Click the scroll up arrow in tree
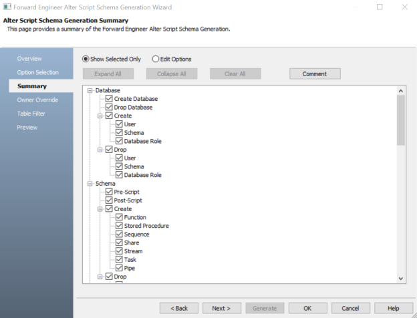417x318 pixels. pyautogui.click(x=401, y=91)
